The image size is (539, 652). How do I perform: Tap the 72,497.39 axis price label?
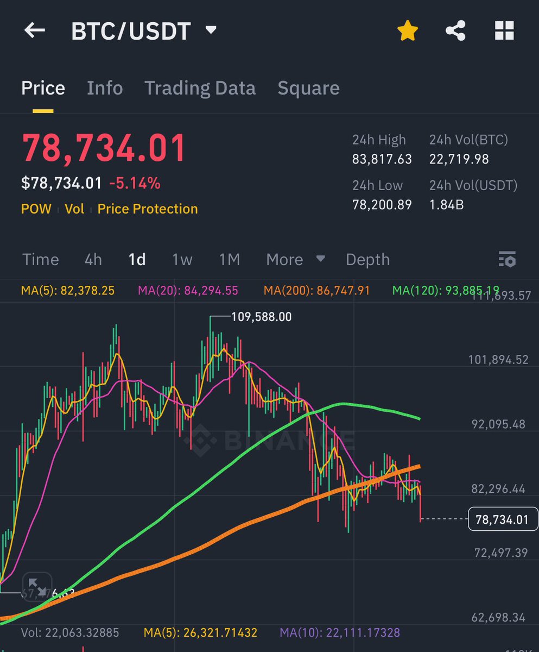tap(501, 553)
